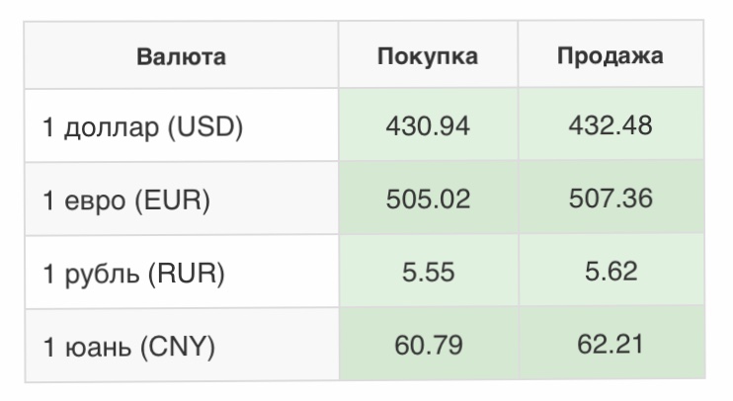The height and width of the screenshot is (401, 733).
Task: Click yuan buy rate 60.79
Action: click(x=428, y=346)
